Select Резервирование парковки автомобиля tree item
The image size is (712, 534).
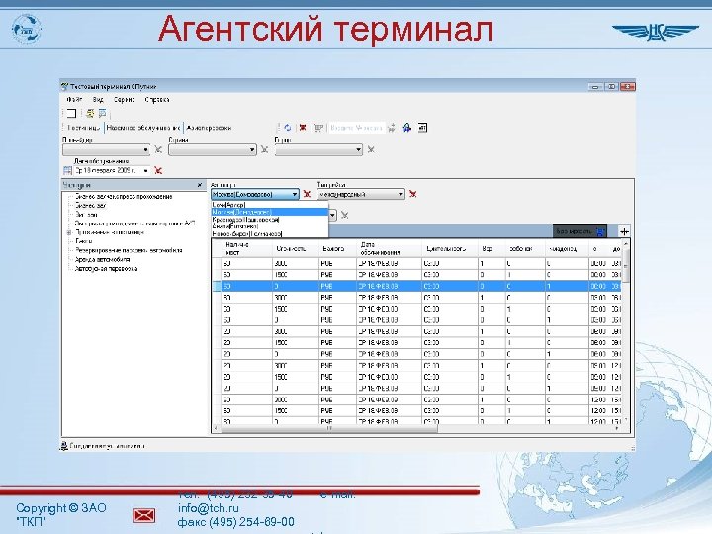129,250
